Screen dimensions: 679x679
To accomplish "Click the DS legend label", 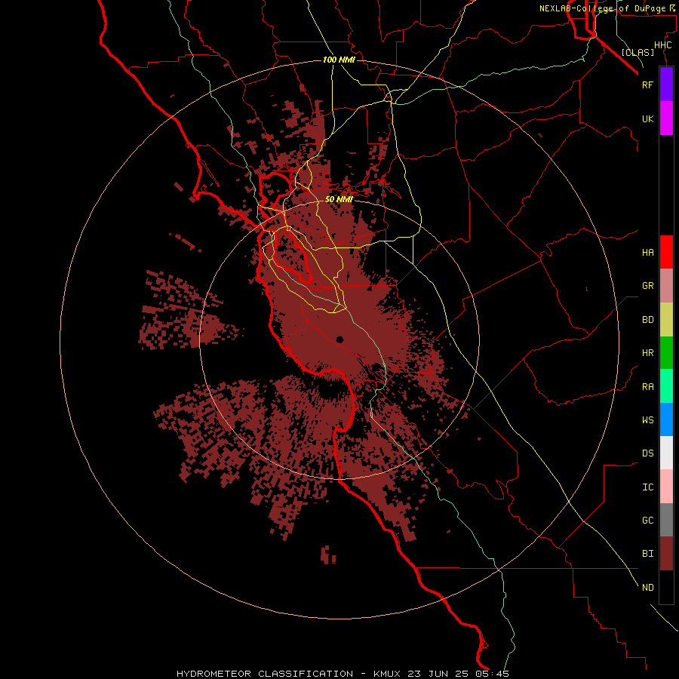I will pyautogui.click(x=647, y=453).
